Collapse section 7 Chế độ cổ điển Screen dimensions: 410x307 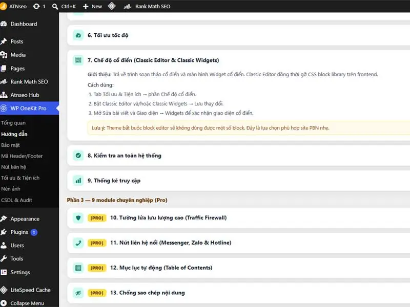pos(238,60)
